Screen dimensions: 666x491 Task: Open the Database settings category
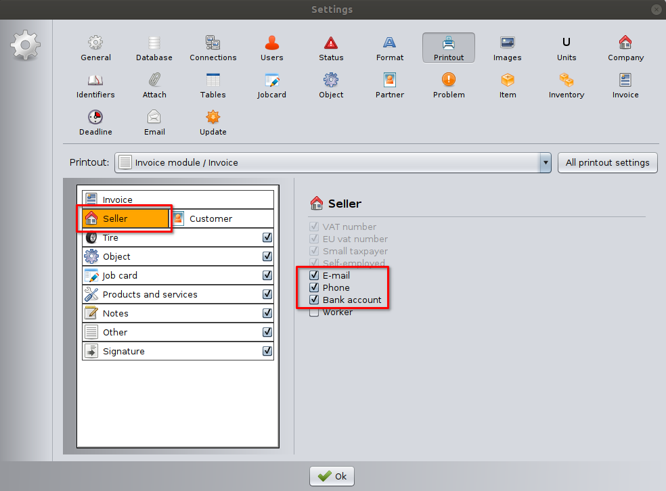tap(154, 49)
